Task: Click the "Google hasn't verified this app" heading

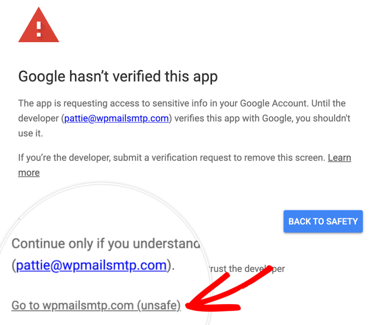Action: point(118,77)
